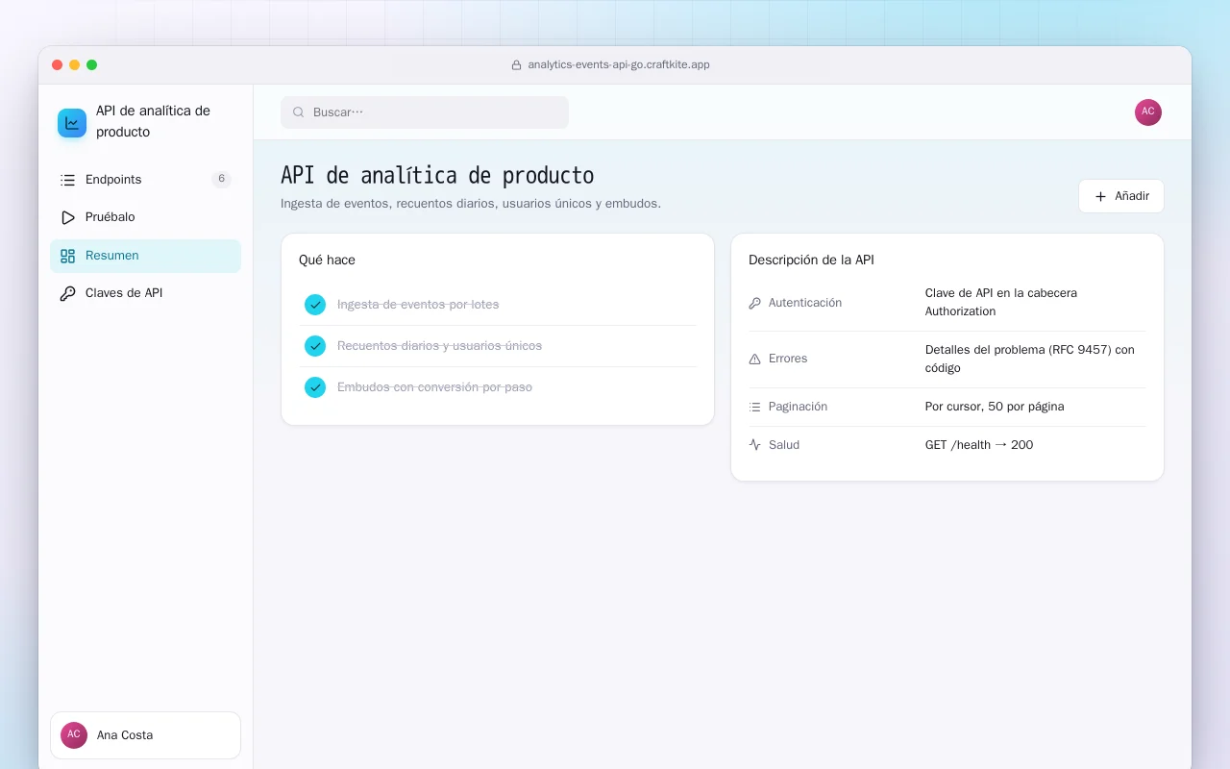Select Resumen in the sidebar
This screenshot has height=769, width=1230.
pyautogui.click(x=145, y=256)
